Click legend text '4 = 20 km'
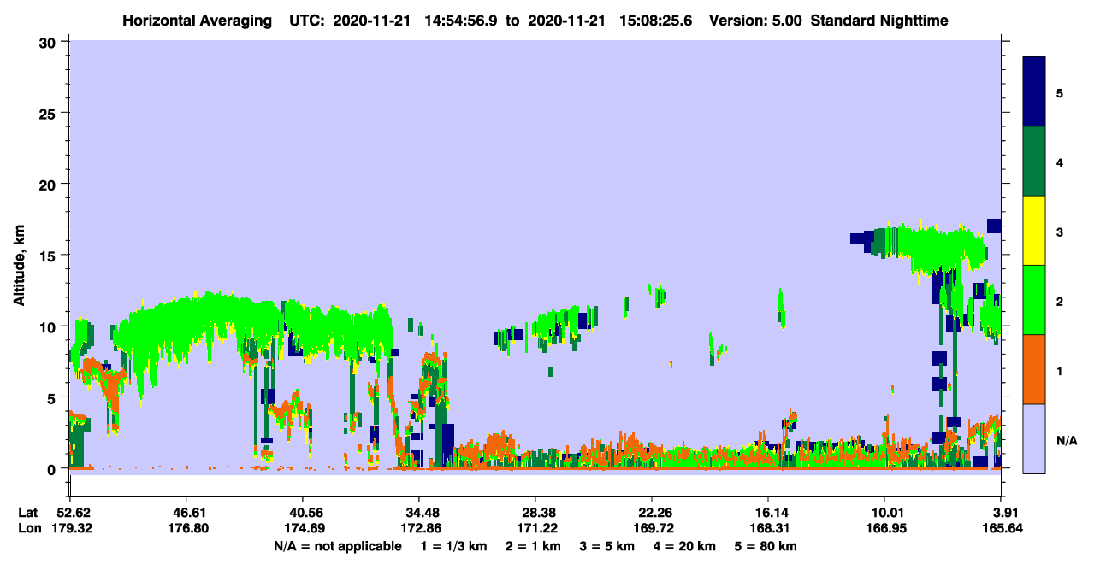The width and height of the screenshot is (1112, 570). tap(686, 546)
